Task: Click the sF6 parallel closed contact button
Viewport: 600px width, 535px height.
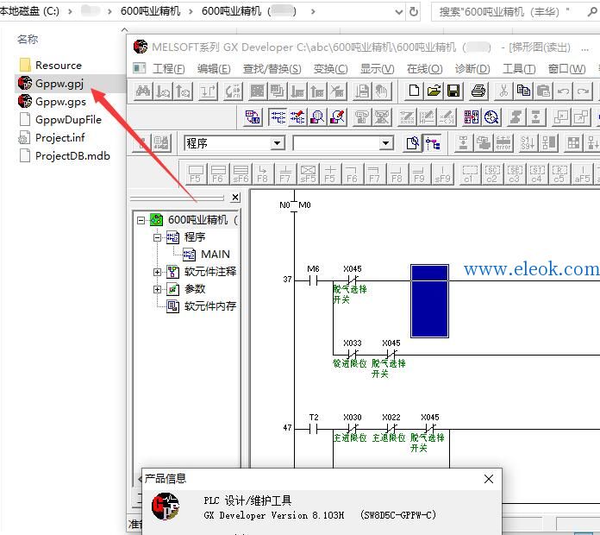Action: pos(241,173)
